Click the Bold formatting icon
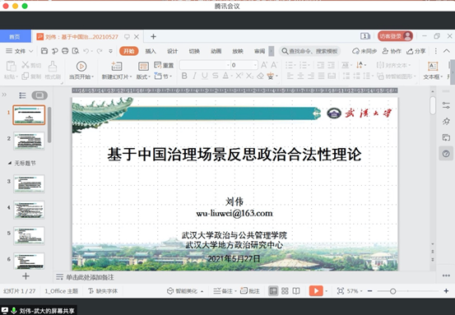The height and width of the screenshot is (315, 455). coord(184,76)
